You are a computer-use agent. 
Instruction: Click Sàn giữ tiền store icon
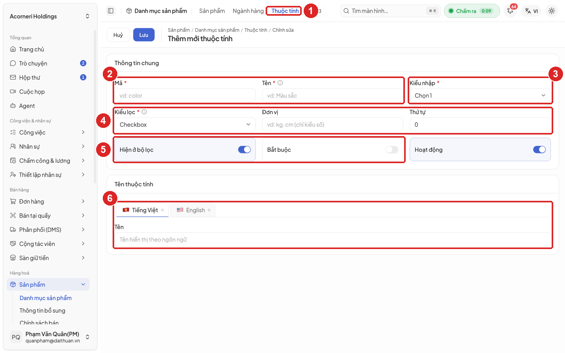(13, 258)
